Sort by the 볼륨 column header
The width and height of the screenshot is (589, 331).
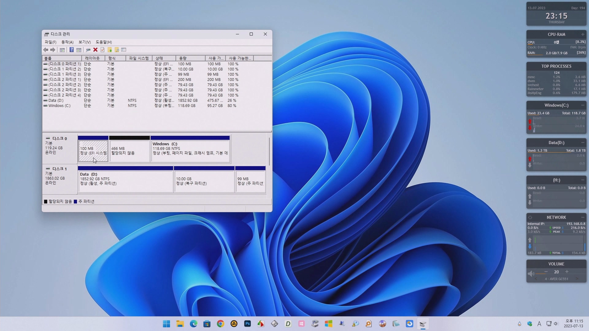(x=62, y=58)
